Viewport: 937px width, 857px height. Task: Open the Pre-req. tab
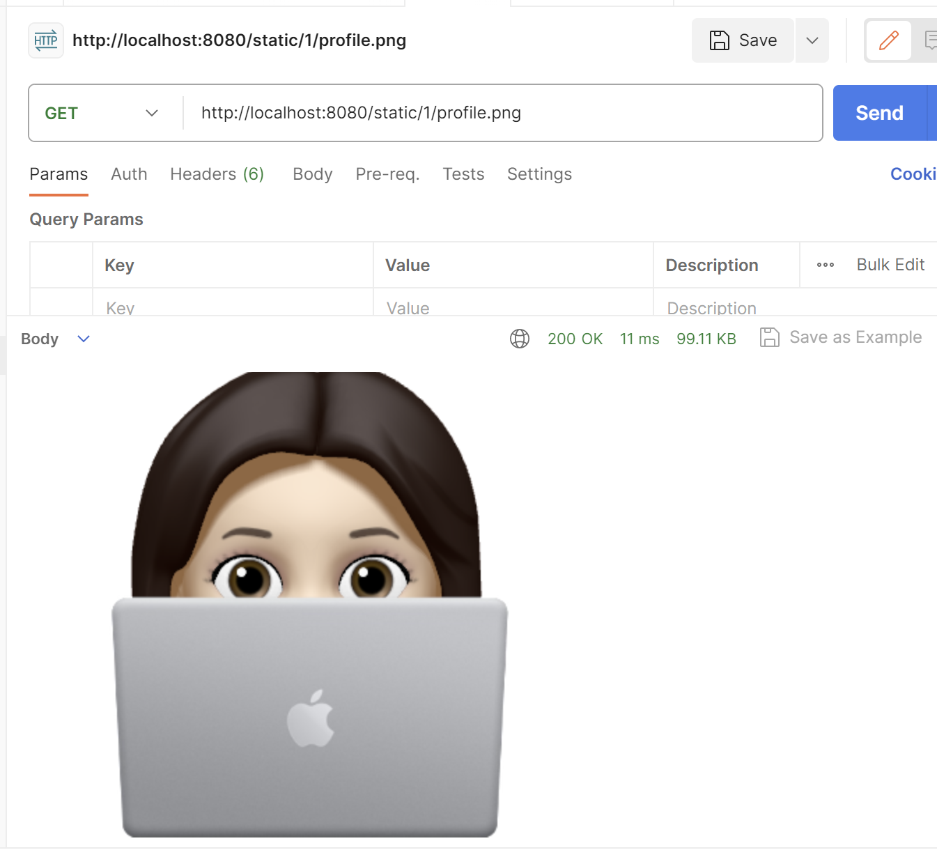click(387, 174)
